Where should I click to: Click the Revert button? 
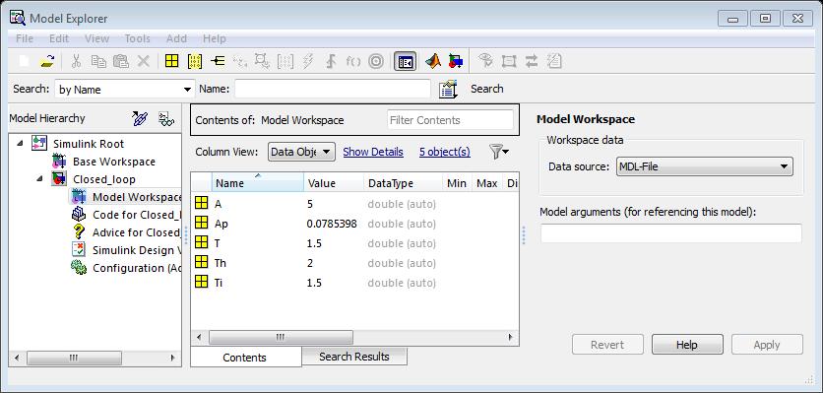[x=607, y=345]
